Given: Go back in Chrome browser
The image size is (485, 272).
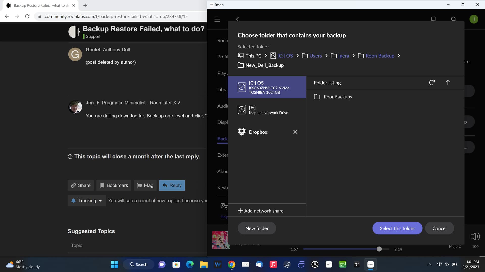Looking at the screenshot, I should tap(7, 16).
